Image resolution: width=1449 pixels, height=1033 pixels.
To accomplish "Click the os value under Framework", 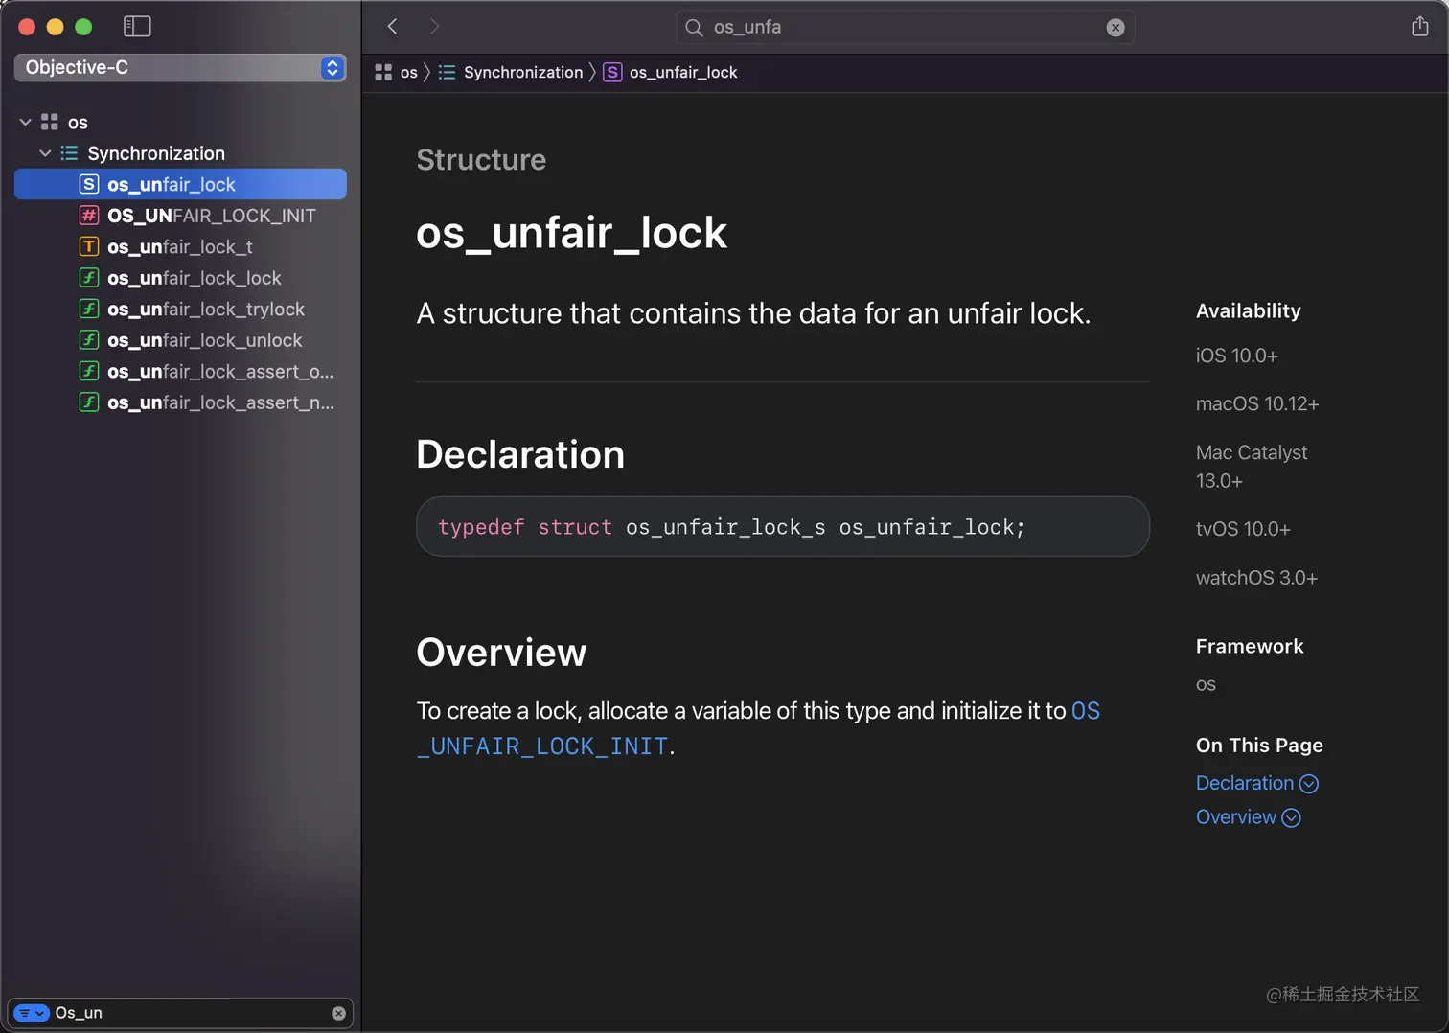I will (1206, 684).
